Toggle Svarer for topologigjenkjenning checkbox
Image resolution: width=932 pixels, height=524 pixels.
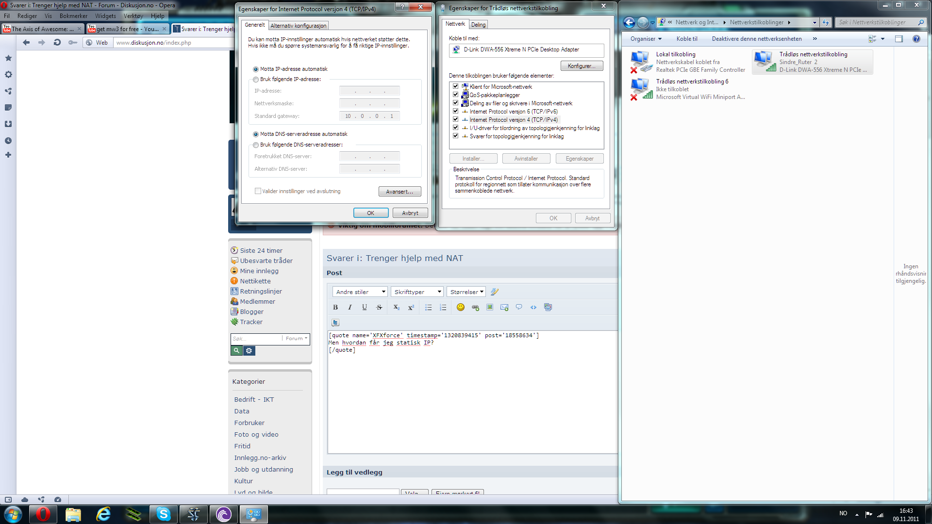click(x=455, y=136)
